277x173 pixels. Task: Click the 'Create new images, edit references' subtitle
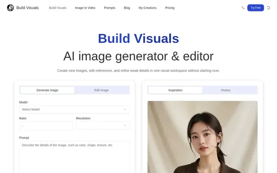(x=138, y=70)
